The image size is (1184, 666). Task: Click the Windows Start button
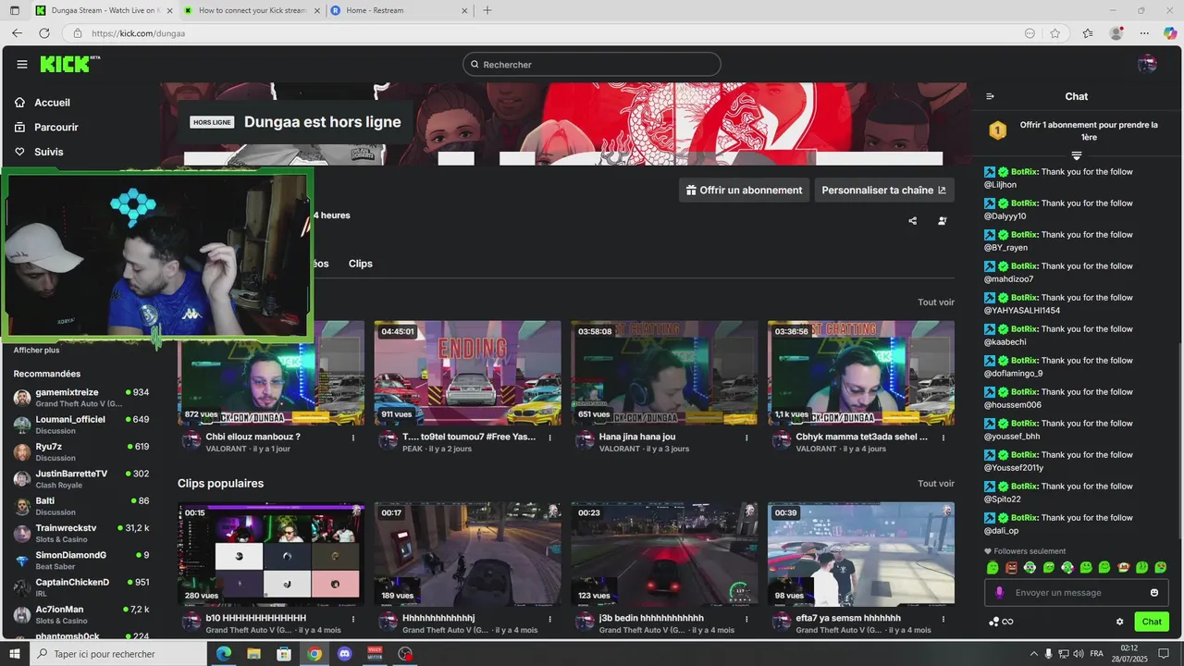15,654
